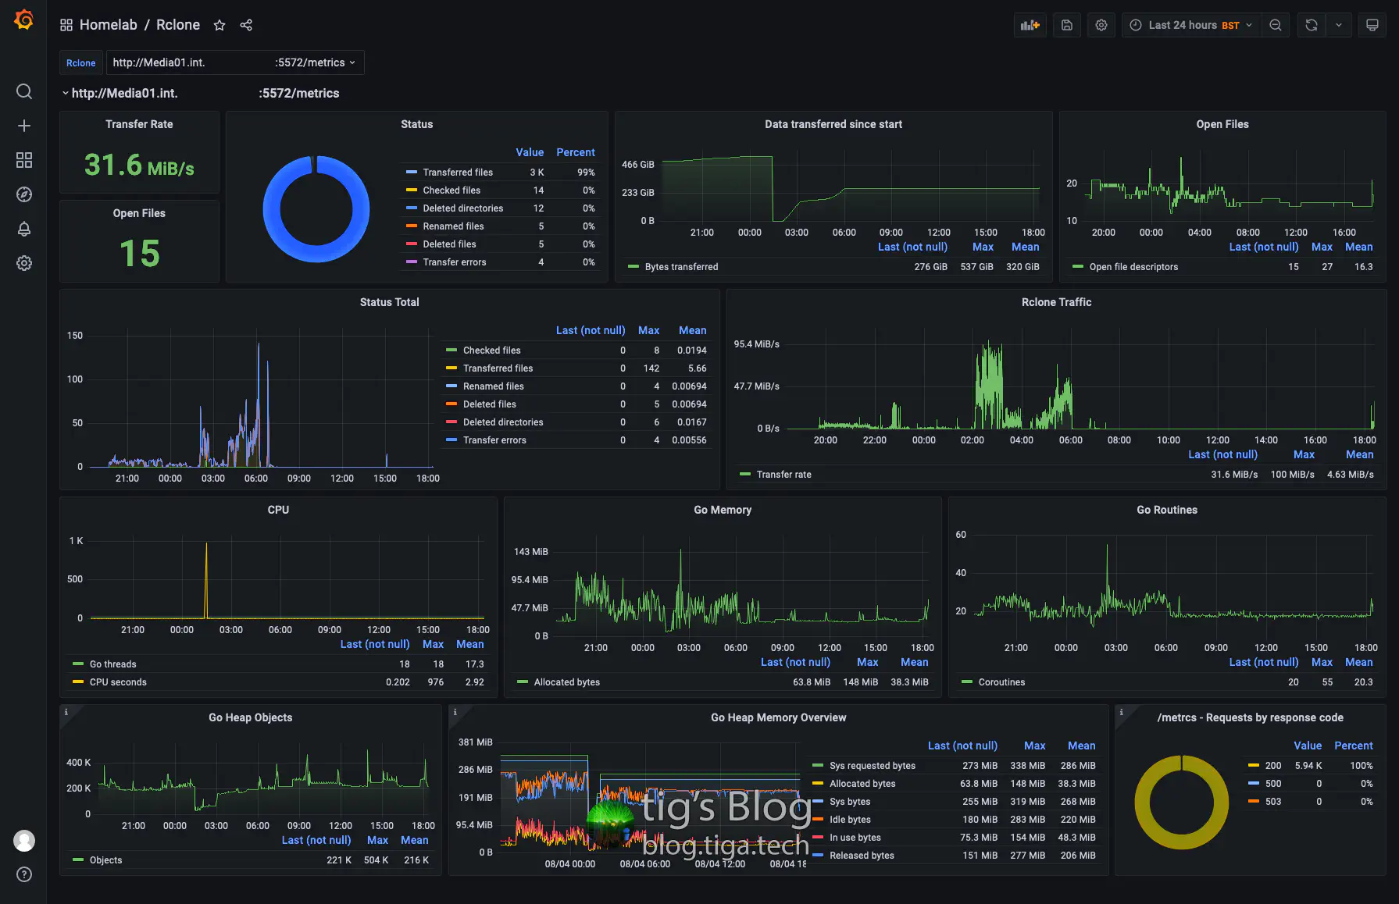Save the dashboard with disk icon
The width and height of the screenshot is (1399, 904).
[1067, 25]
